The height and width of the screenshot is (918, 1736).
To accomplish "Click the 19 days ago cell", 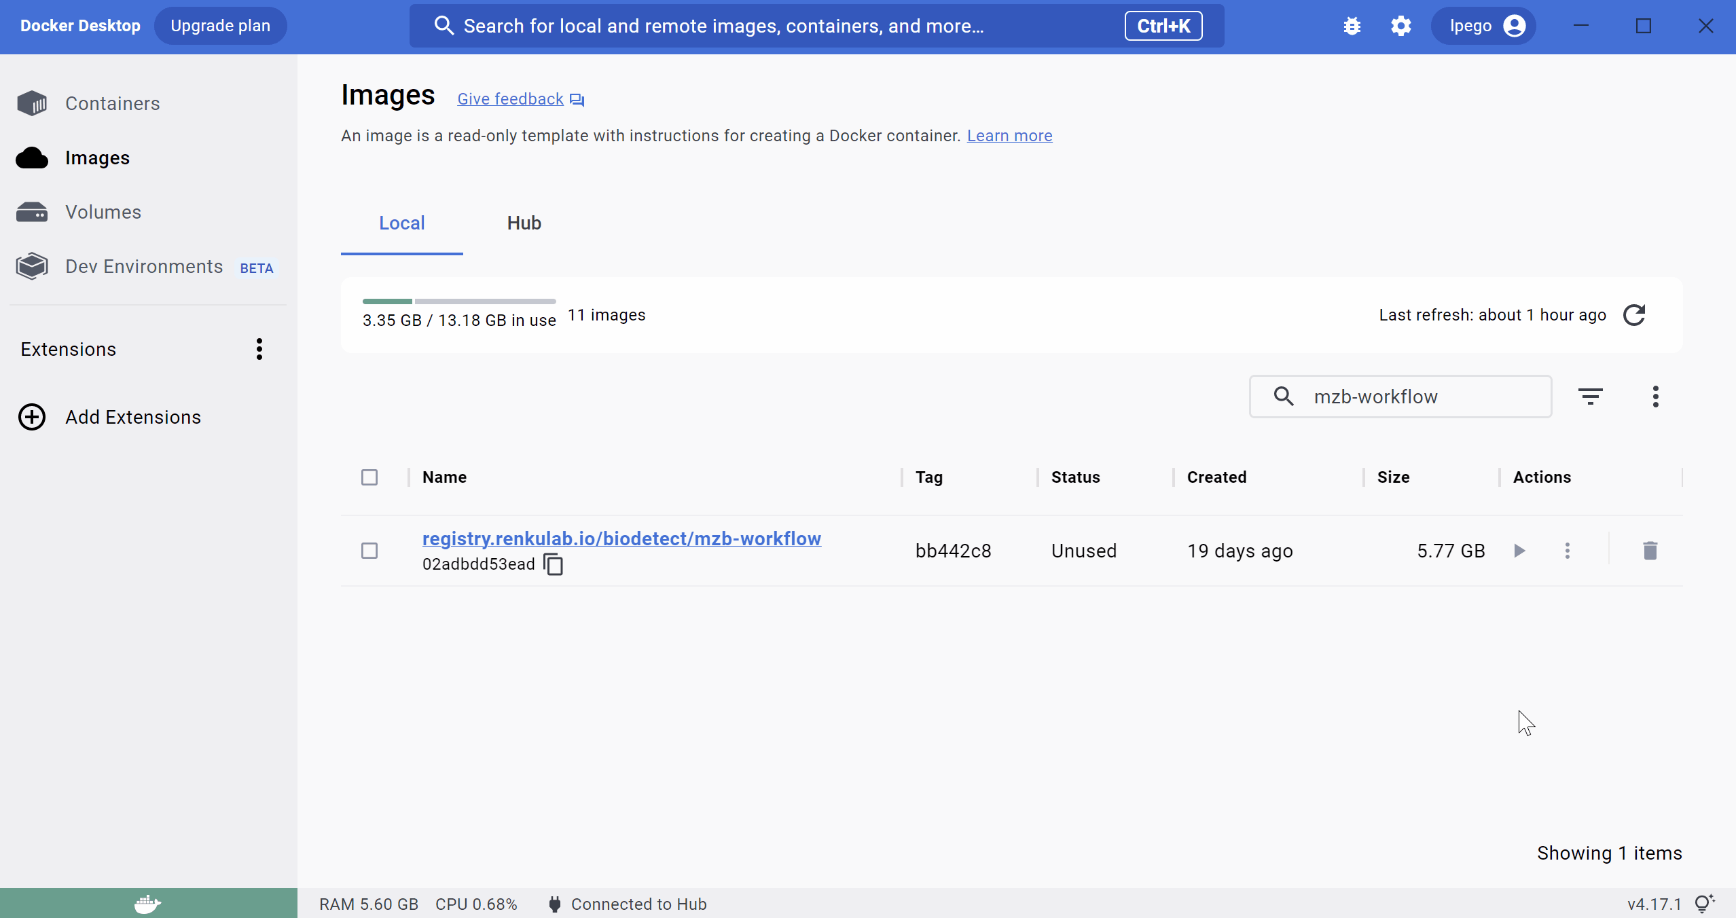I will click(1240, 551).
